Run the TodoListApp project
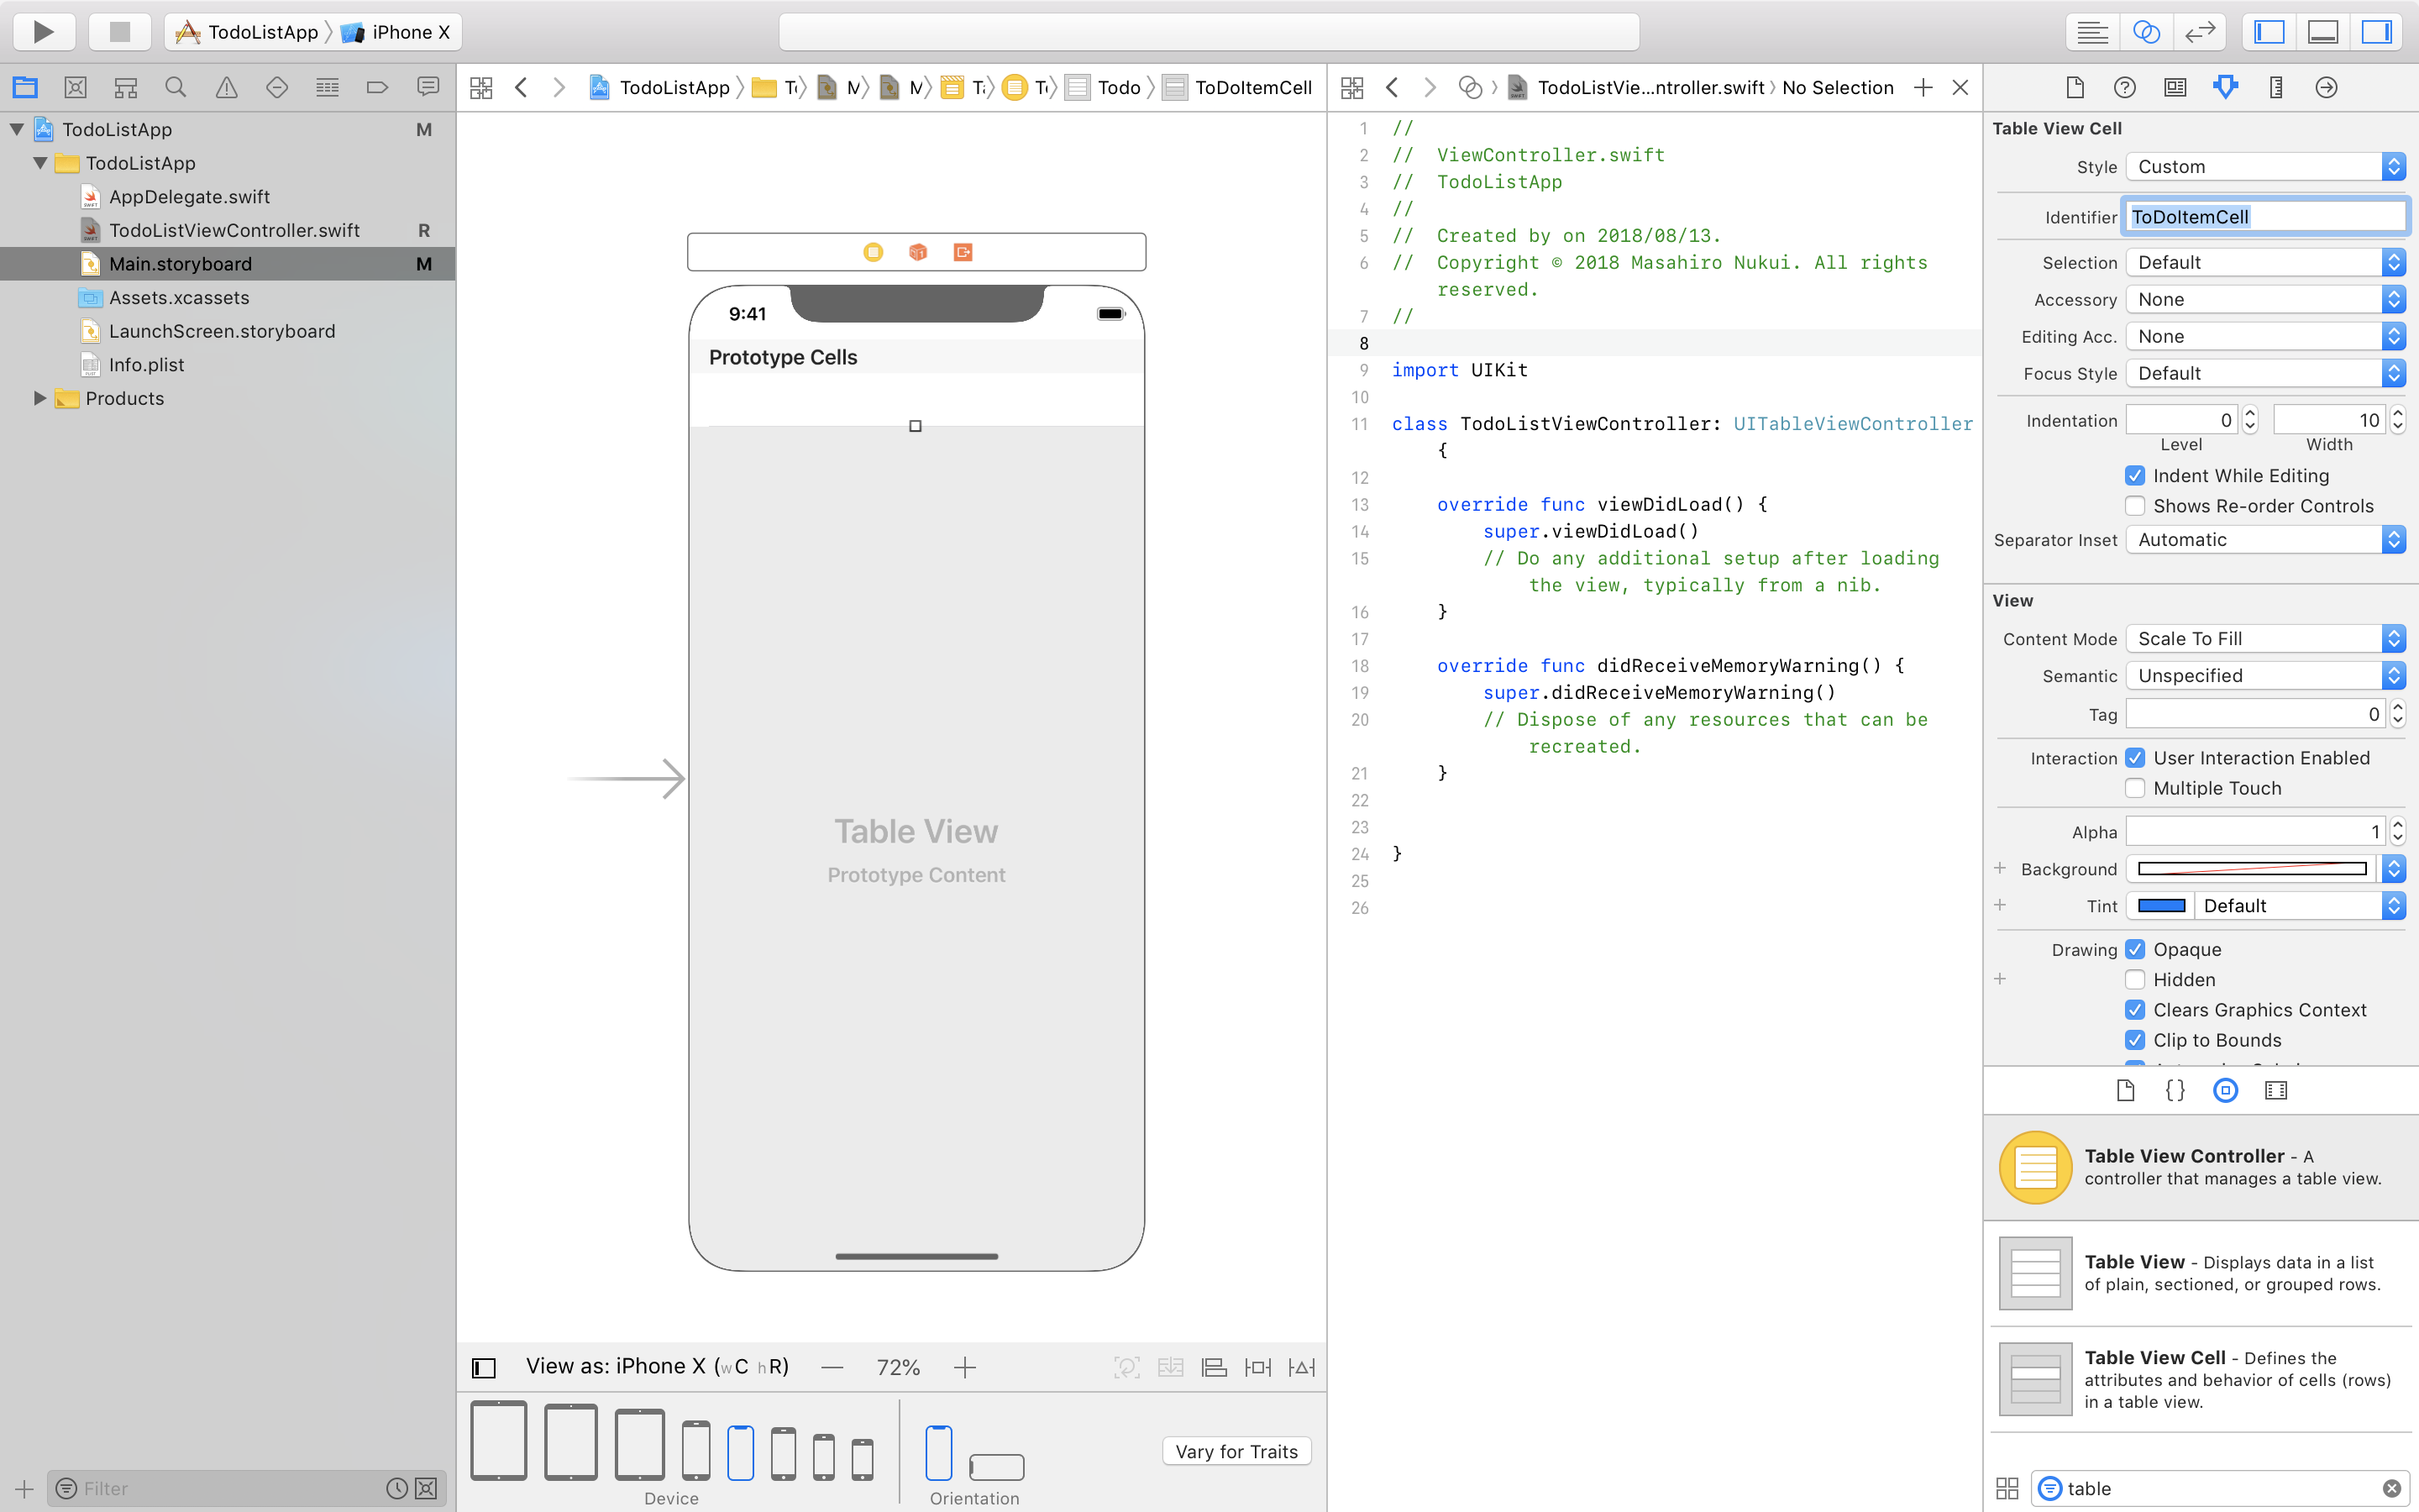 point(44,31)
